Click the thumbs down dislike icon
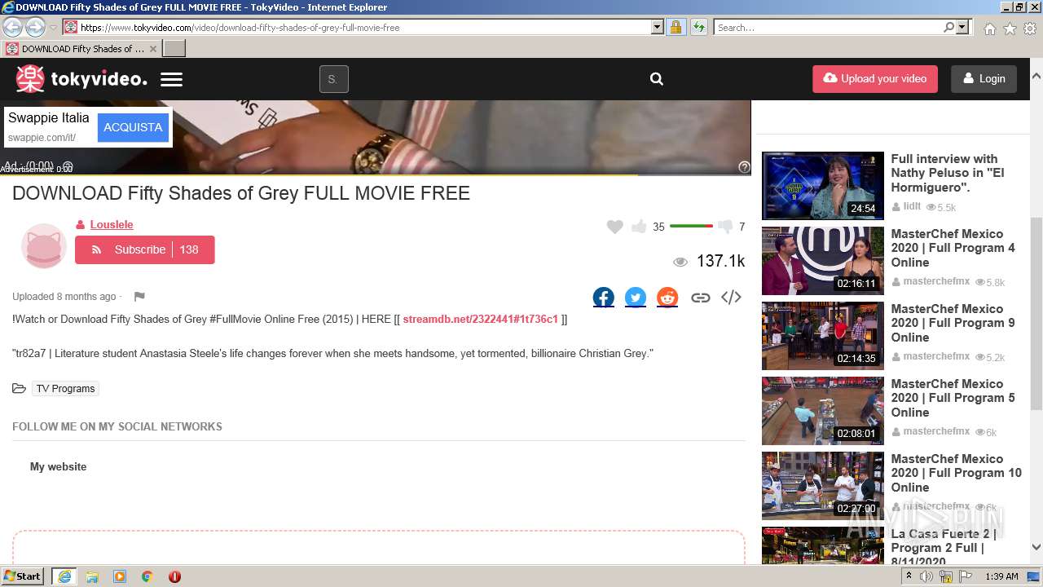Image resolution: width=1043 pixels, height=587 pixels. tap(724, 227)
